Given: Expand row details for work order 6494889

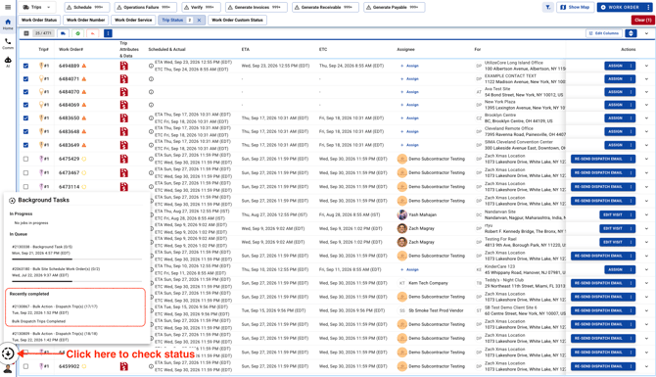Looking at the screenshot, I should (x=646, y=66).
